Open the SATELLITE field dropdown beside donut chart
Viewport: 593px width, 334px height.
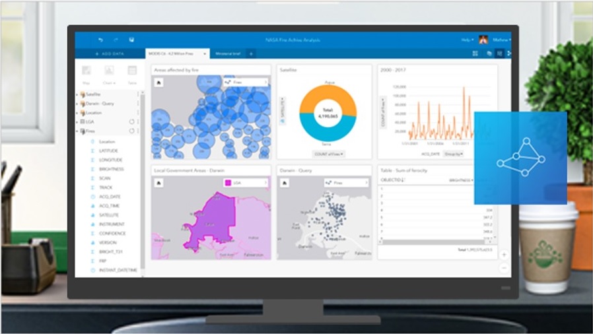[282, 111]
